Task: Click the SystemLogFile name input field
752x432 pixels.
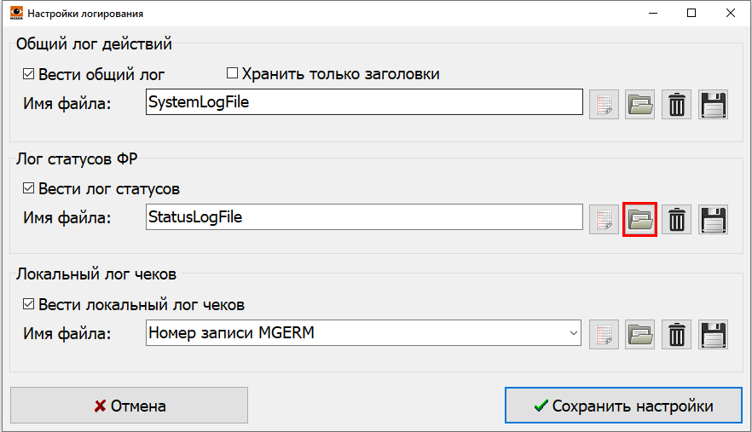Action: pyautogui.click(x=363, y=103)
